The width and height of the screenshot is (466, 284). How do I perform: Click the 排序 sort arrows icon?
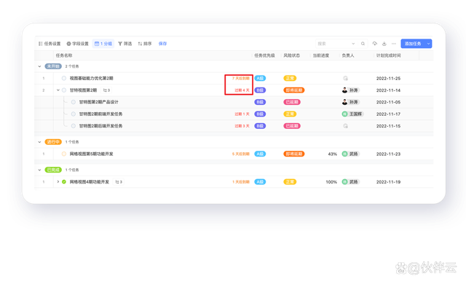coord(140,44)
